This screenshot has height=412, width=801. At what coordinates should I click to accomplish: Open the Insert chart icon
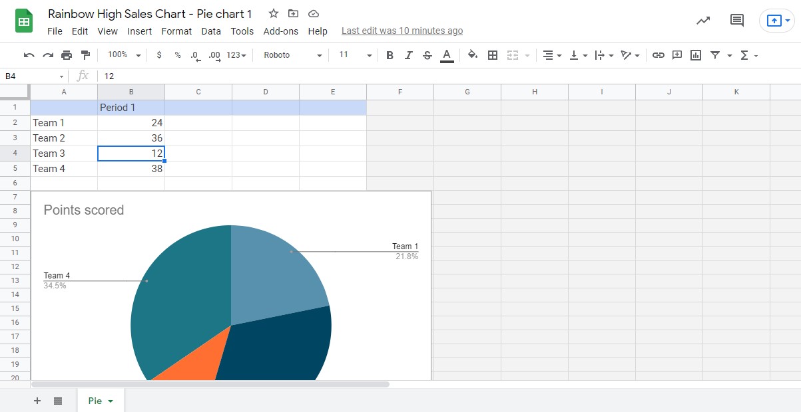click(695, 54)
